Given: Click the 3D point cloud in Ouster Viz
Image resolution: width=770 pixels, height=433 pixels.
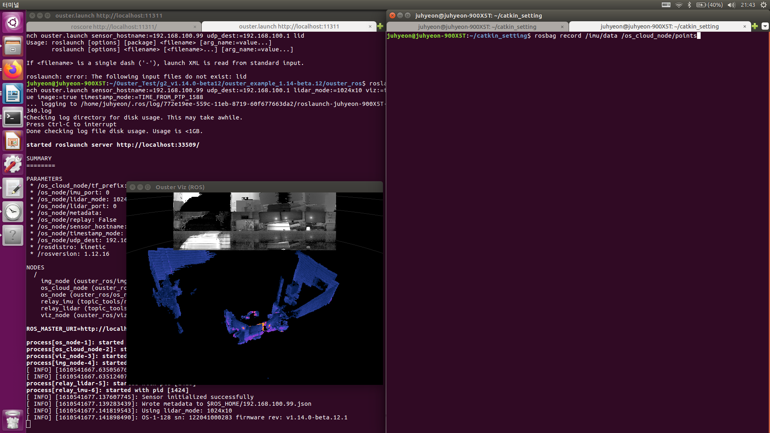Looking at the screenshot, I should click(243, 296).
